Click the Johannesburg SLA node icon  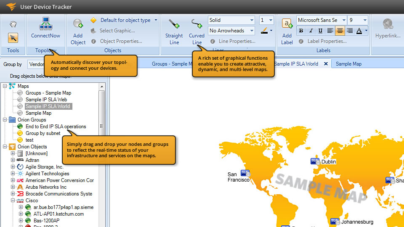[335, 222]
